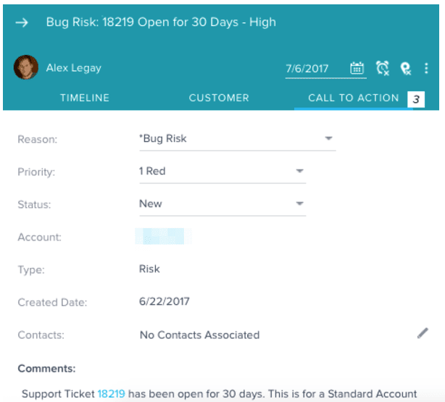Click the back arrow in the header
445x402 pixels.
point(22,22)
